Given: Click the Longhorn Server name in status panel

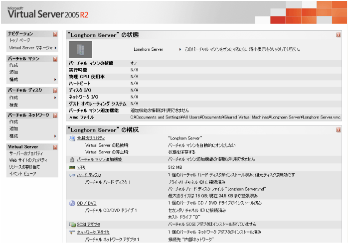Looking at the screenshot, I should (148, 49).
